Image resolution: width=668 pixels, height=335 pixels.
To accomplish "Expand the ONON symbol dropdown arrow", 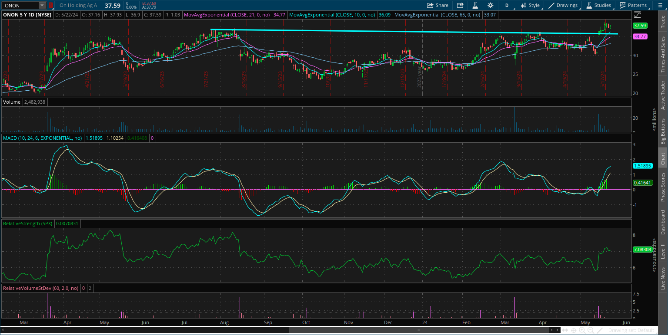I will [x=42, y=6].
